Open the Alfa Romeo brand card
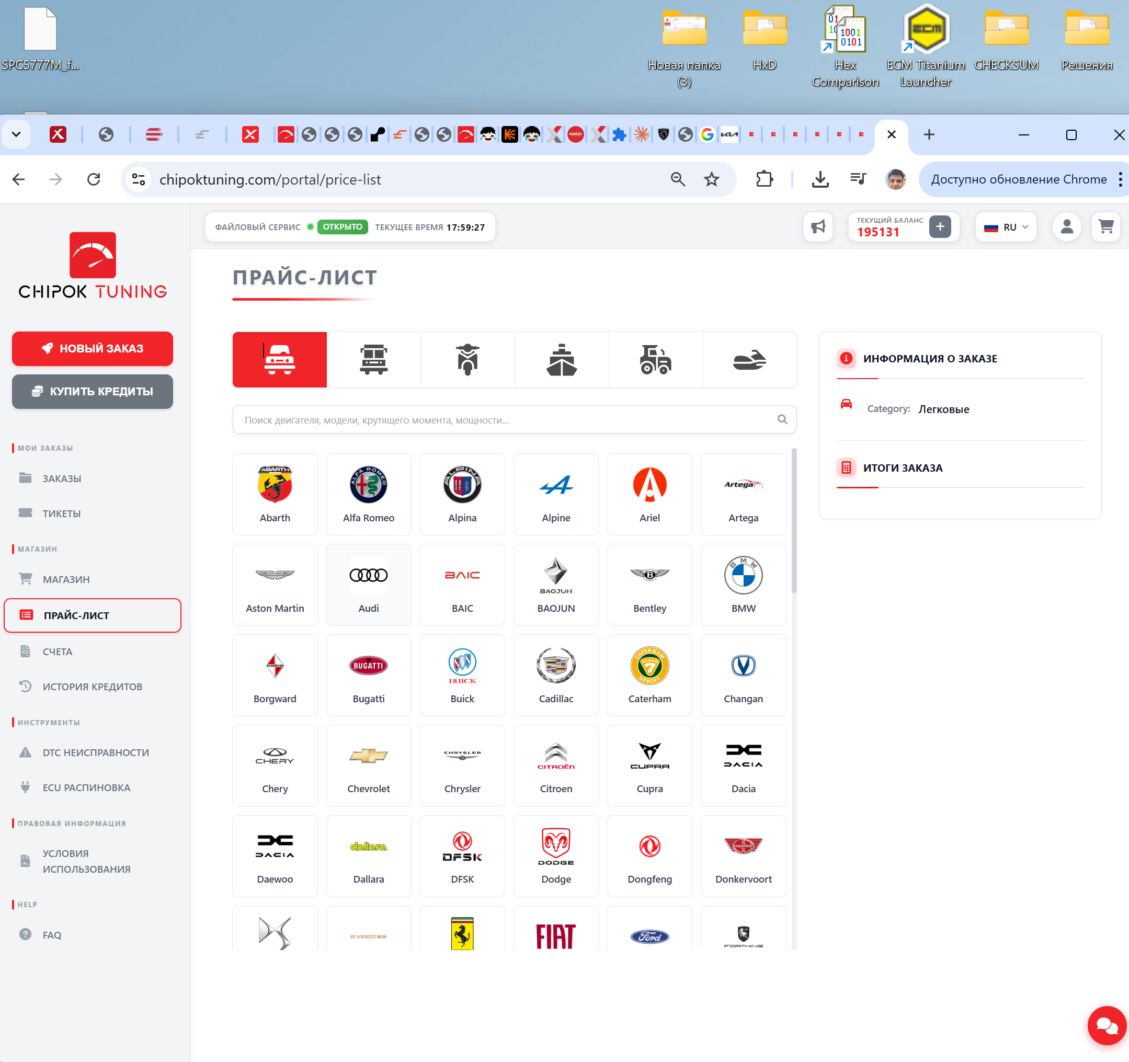Screen dimensions: 1129x1062 click(x=369, y=494)
